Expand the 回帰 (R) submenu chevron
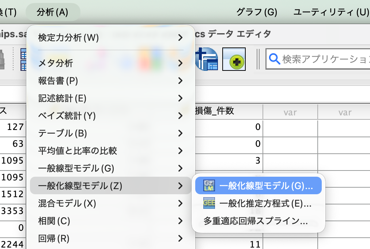Image resolution: width=370 pixels, height=249 pixels. (180, 238)
